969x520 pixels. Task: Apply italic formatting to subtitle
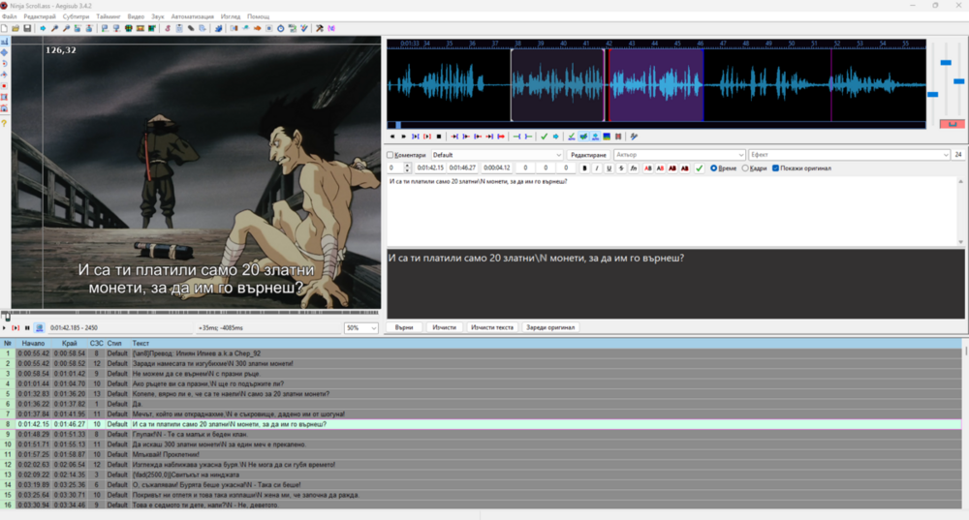pyautogui.click(x=597, y=168)
